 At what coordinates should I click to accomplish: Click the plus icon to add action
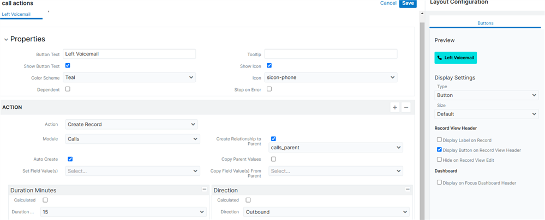pos(394,108)
